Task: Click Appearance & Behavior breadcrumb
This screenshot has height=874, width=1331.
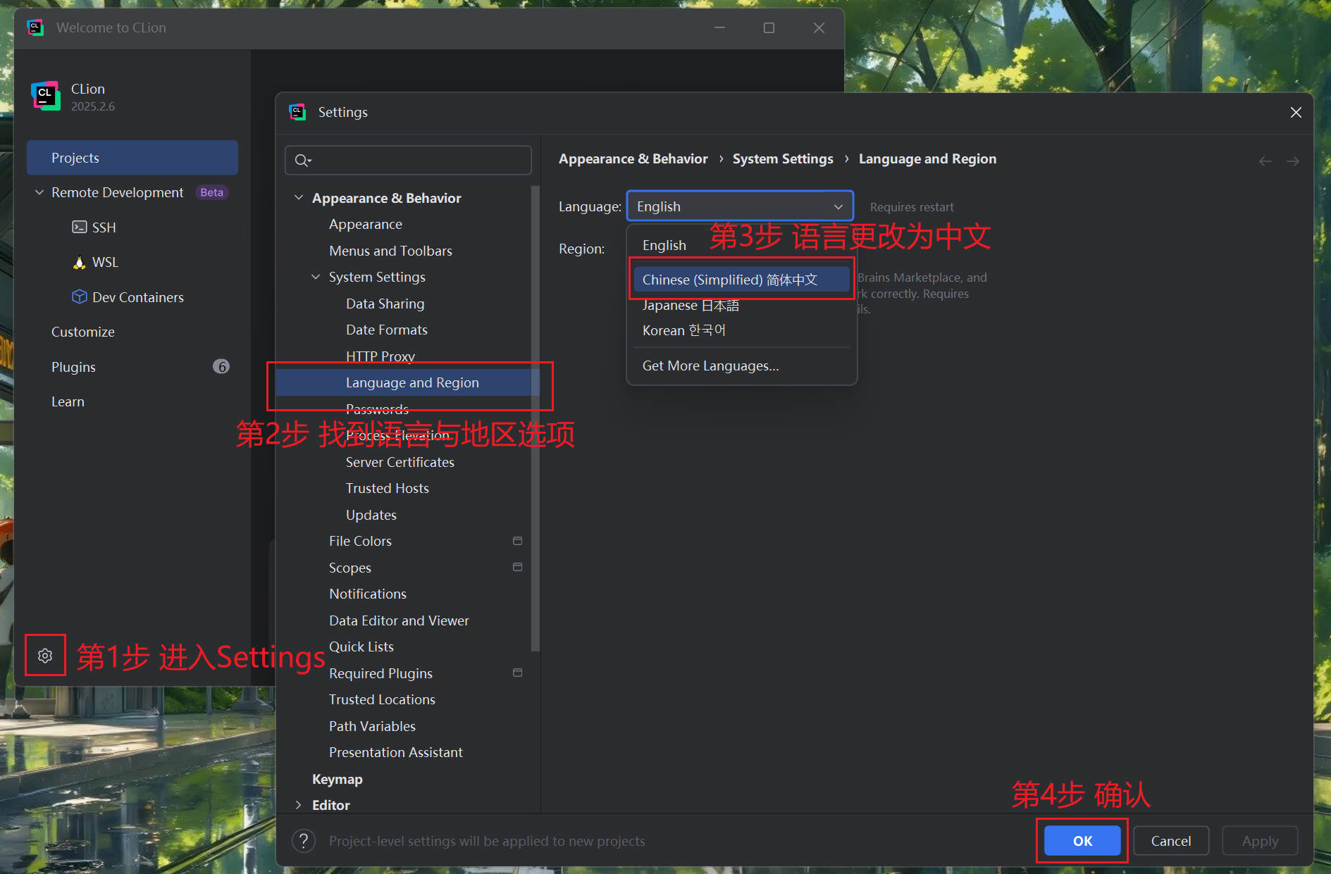Action: [x=633, y=159]
